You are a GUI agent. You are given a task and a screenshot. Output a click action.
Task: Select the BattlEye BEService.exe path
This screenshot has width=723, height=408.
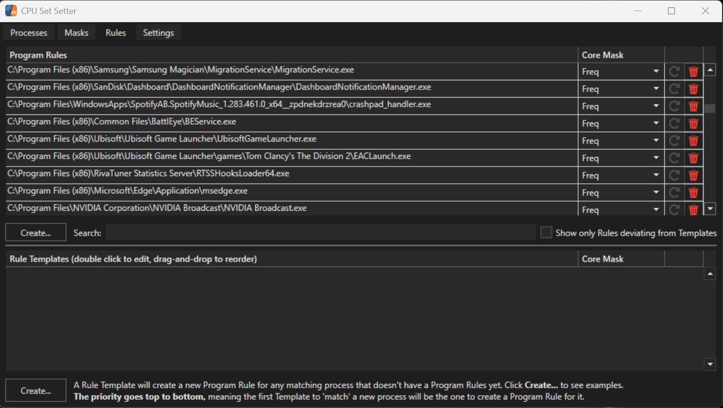coord(122,121)
